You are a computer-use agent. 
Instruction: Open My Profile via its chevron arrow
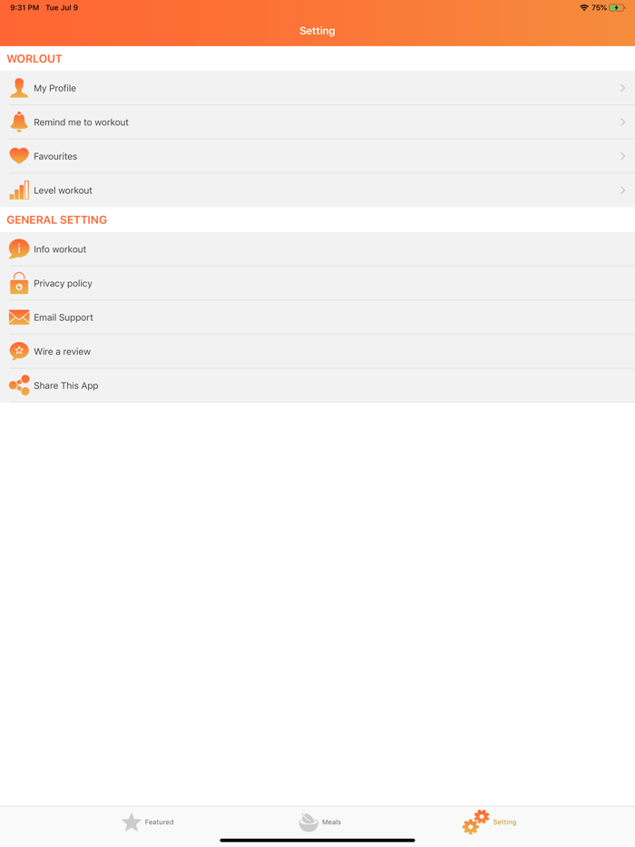tap(622, 88)
